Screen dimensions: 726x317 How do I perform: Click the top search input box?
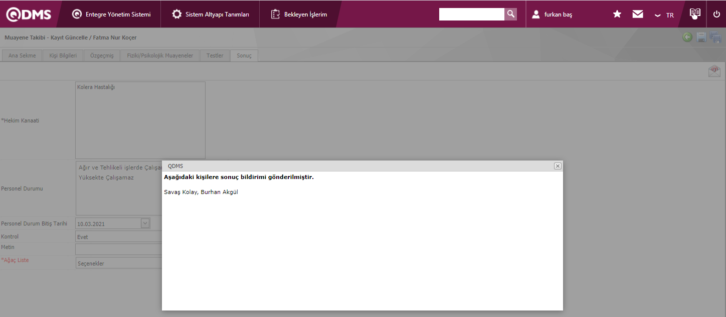point(471,14)
